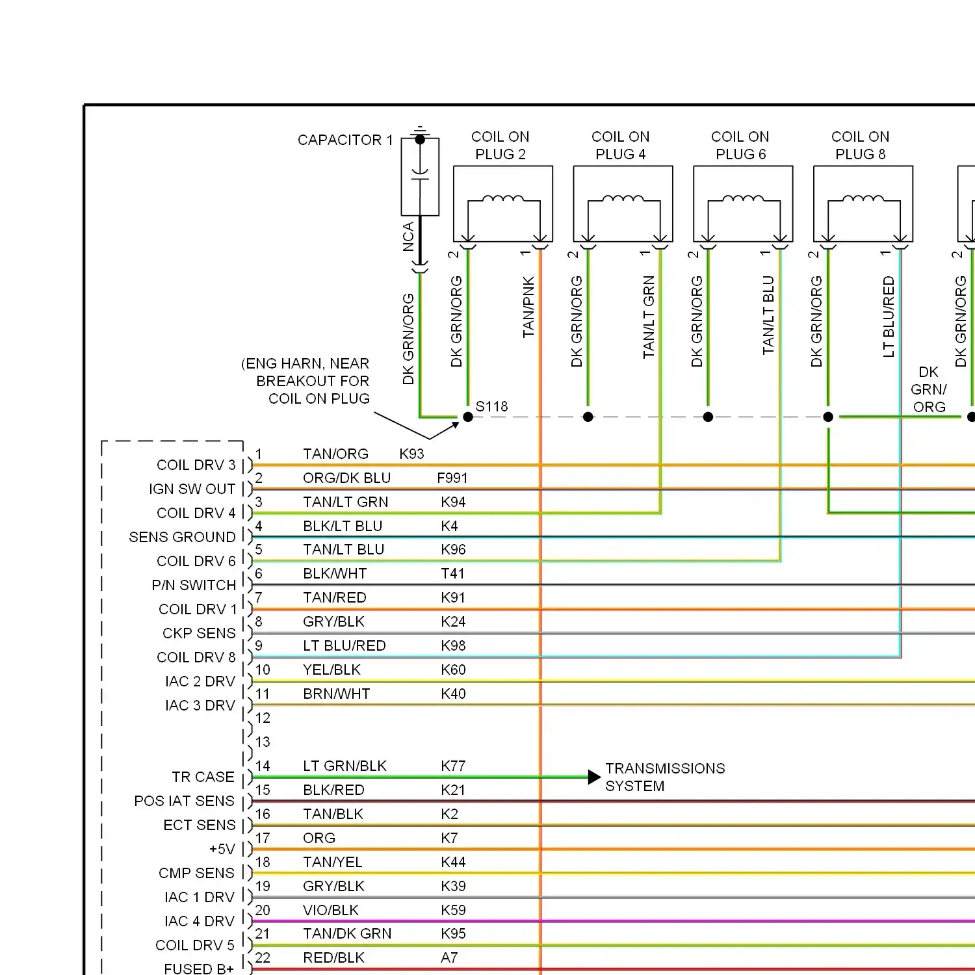Click the BLK/LT BLU wire color text
975x975 pixels.
point(343,526)
